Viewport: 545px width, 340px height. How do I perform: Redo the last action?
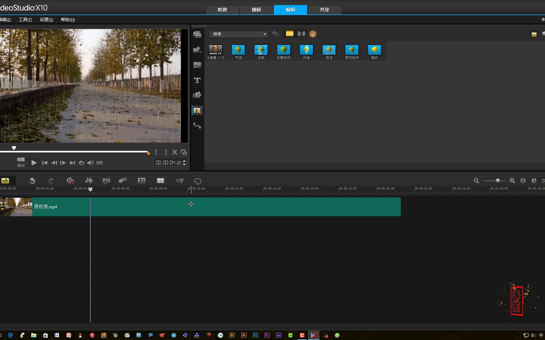point(51,181)
